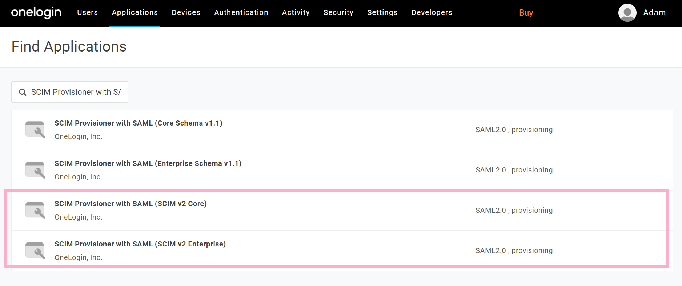Open the Activity menu
The width and height of the screenshot is (682, 286).
[x=296, y=12]
